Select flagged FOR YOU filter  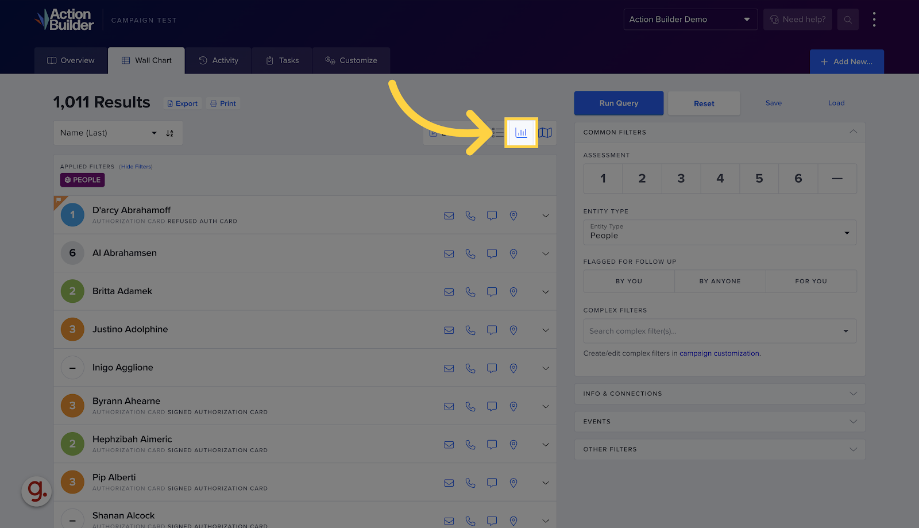pyautogui.click(x=811, y=281)
